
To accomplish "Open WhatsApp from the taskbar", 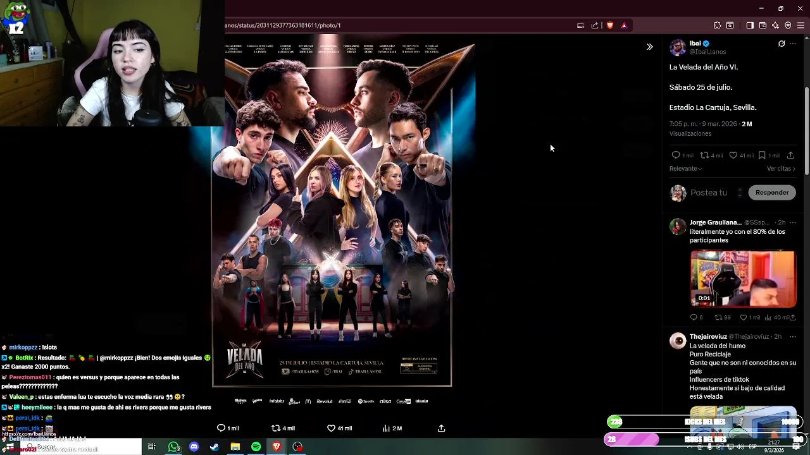I will click(173, 447).
